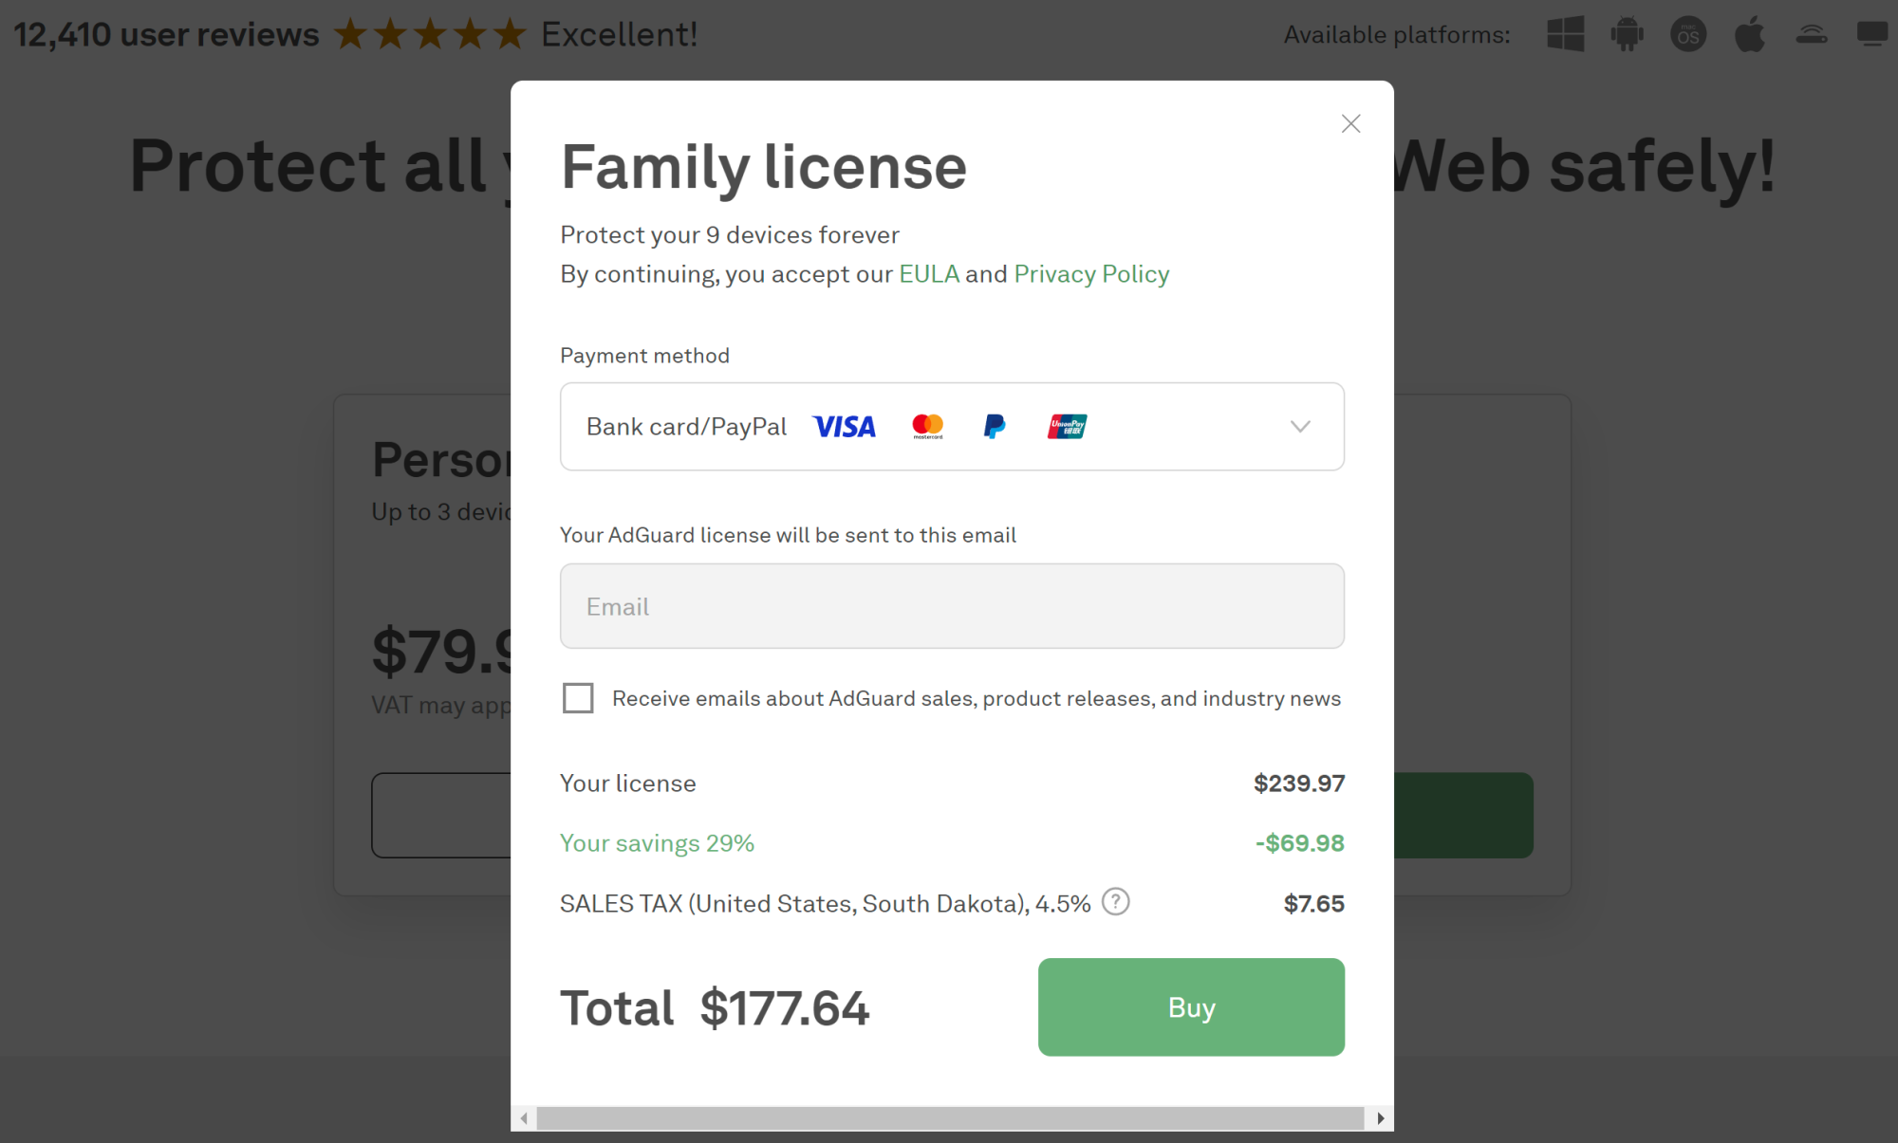This screenshot has height=1143, width=1898.
Task: Open the Privacy Policy link
Action: pyautogui.click(x=1091, y=274)
